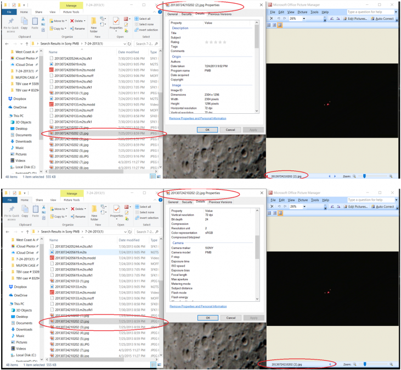
Task: Click Undo arrow in upper Picture Manager toolbar
Action: point(279,19)
